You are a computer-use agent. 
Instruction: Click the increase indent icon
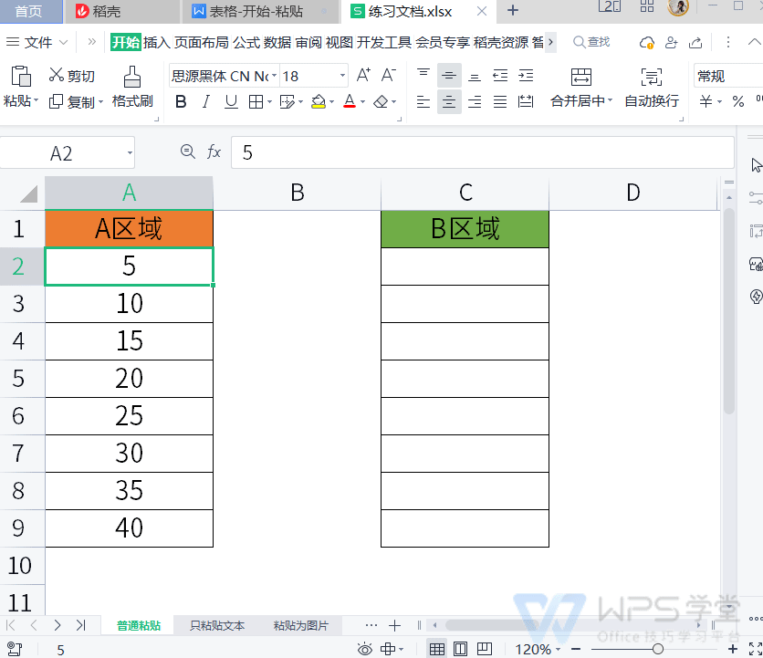(526, 76)
